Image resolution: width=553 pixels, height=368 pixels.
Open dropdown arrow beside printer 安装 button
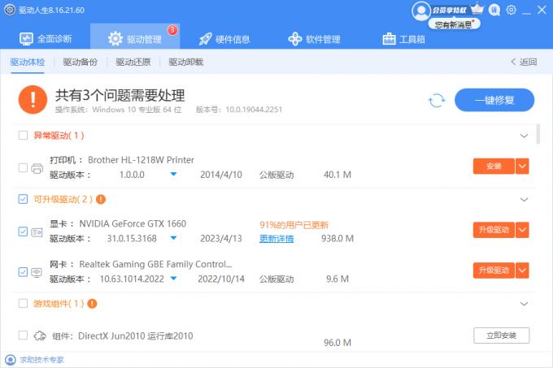click(522, 167)
